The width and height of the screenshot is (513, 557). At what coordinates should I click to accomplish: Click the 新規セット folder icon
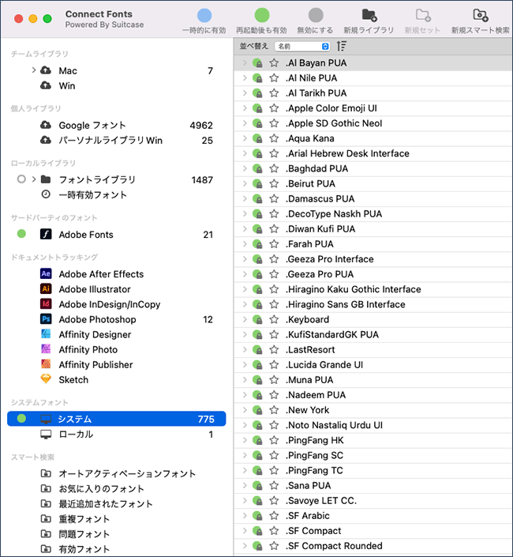423,16
